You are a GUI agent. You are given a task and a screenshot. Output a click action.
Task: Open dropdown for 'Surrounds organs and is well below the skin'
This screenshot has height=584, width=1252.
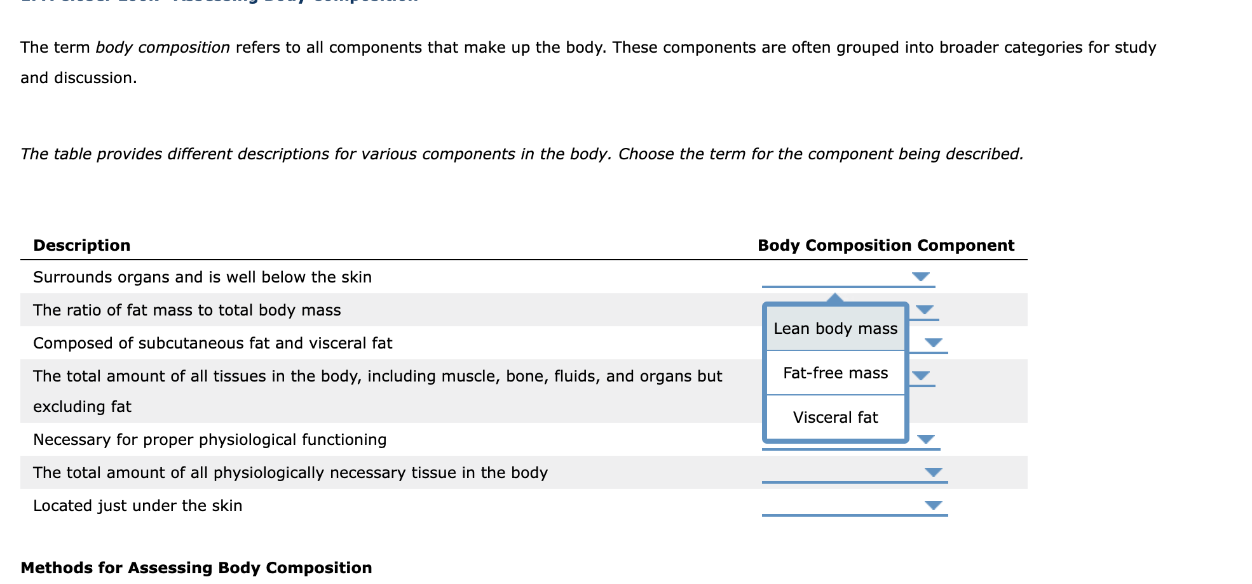point(922,276)
